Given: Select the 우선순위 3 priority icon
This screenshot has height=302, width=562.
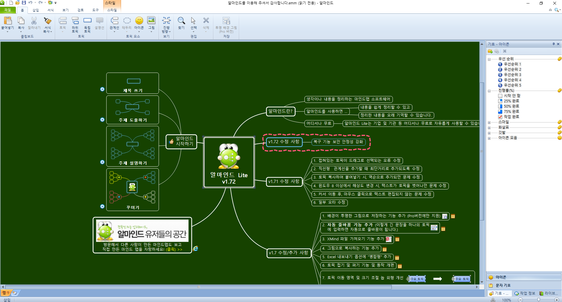Looking at the screenshot, I should (x=500, y=75).
